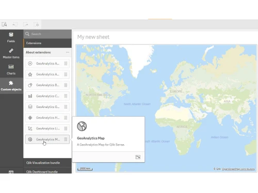Image resolution: width=258 pixels, height=193 pixels.
Task: Click drag handle on GeoAnalytics C... row
Action: 66,96
